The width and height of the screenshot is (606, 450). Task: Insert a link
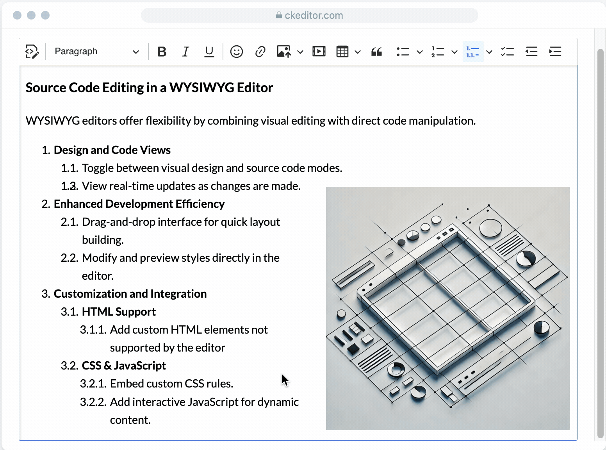[260, 52]
